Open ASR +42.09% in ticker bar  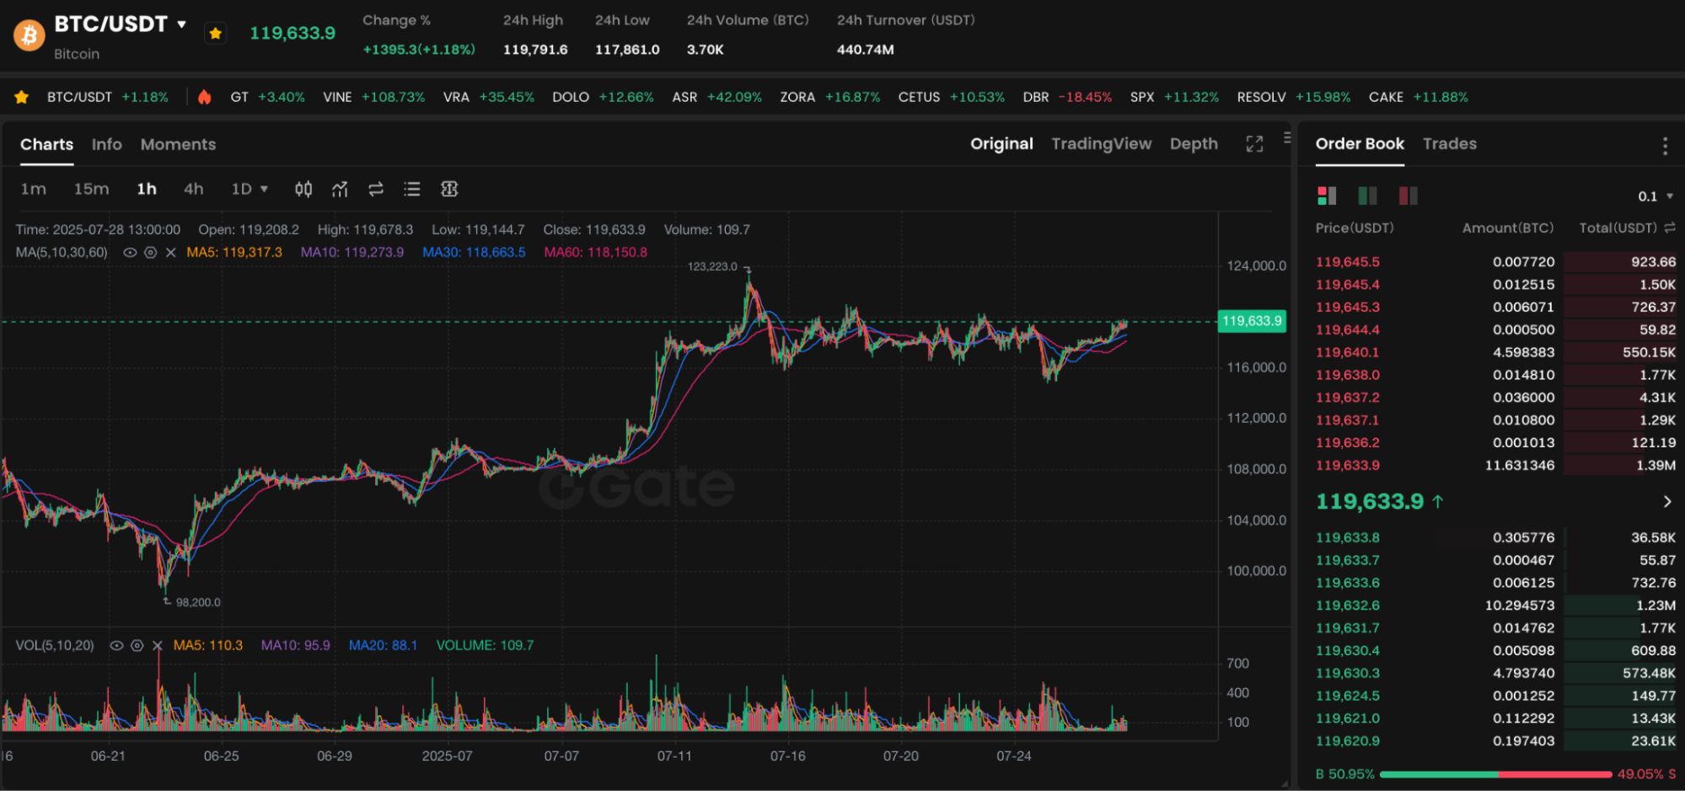tap(716, 98)
